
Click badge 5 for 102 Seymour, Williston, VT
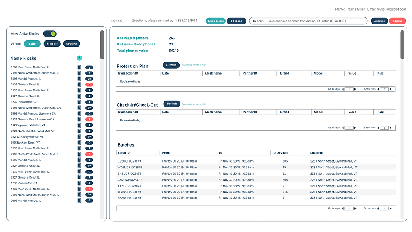89,125
